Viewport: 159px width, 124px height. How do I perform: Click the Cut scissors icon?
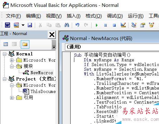coord(40,25)
